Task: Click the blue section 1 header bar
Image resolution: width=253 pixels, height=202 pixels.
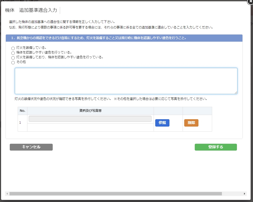Action: 124,38
